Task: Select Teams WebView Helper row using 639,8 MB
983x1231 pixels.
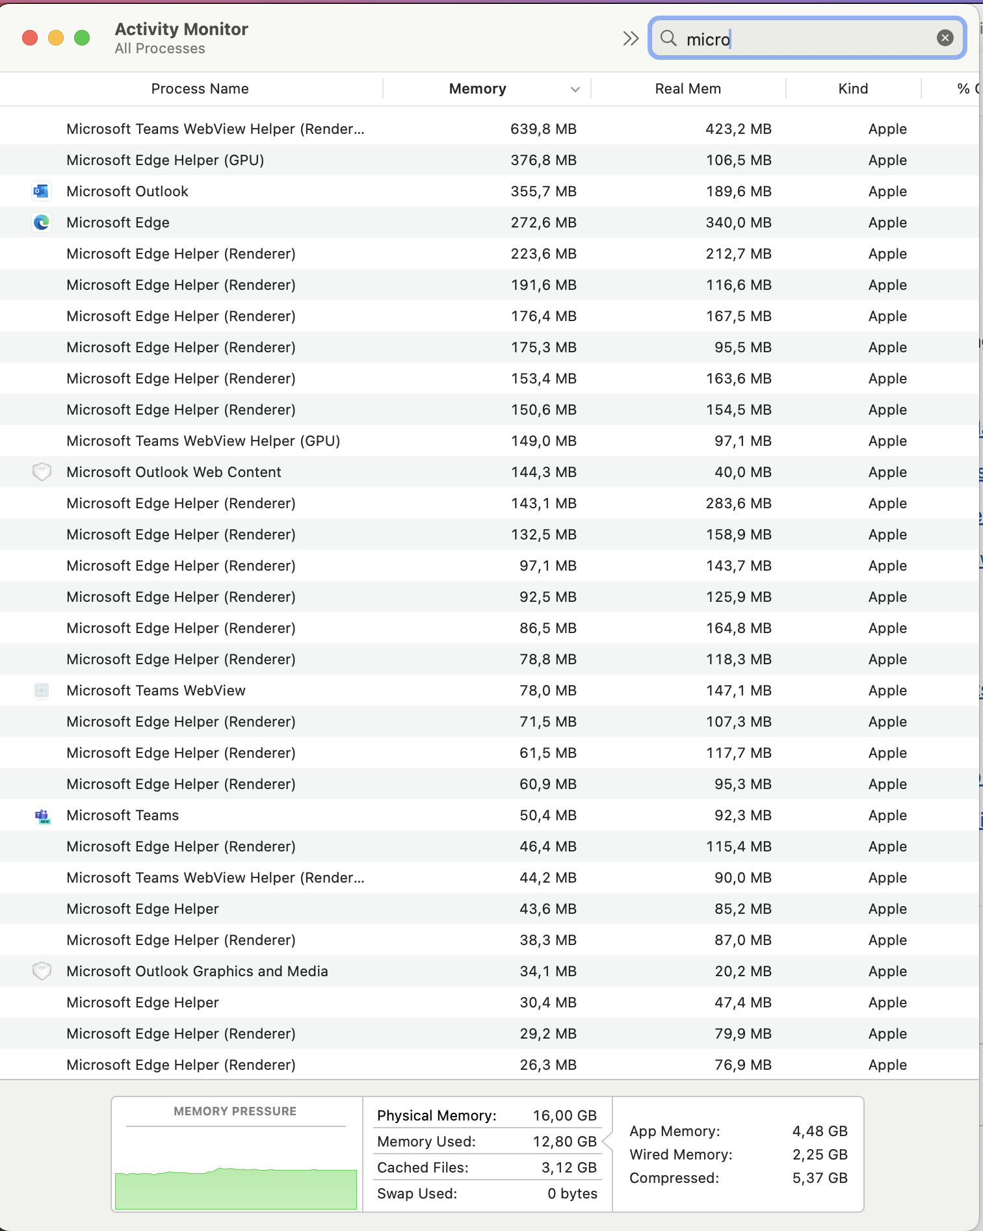Action: (x=490, y=129)
